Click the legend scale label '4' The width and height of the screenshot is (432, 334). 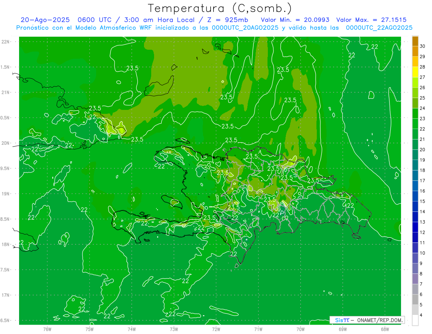(x=421, y=315)
